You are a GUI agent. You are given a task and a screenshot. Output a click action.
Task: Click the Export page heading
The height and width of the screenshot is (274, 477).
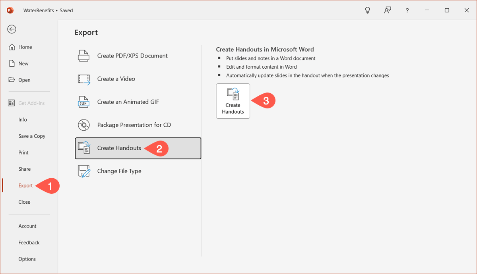coord(86,33)
